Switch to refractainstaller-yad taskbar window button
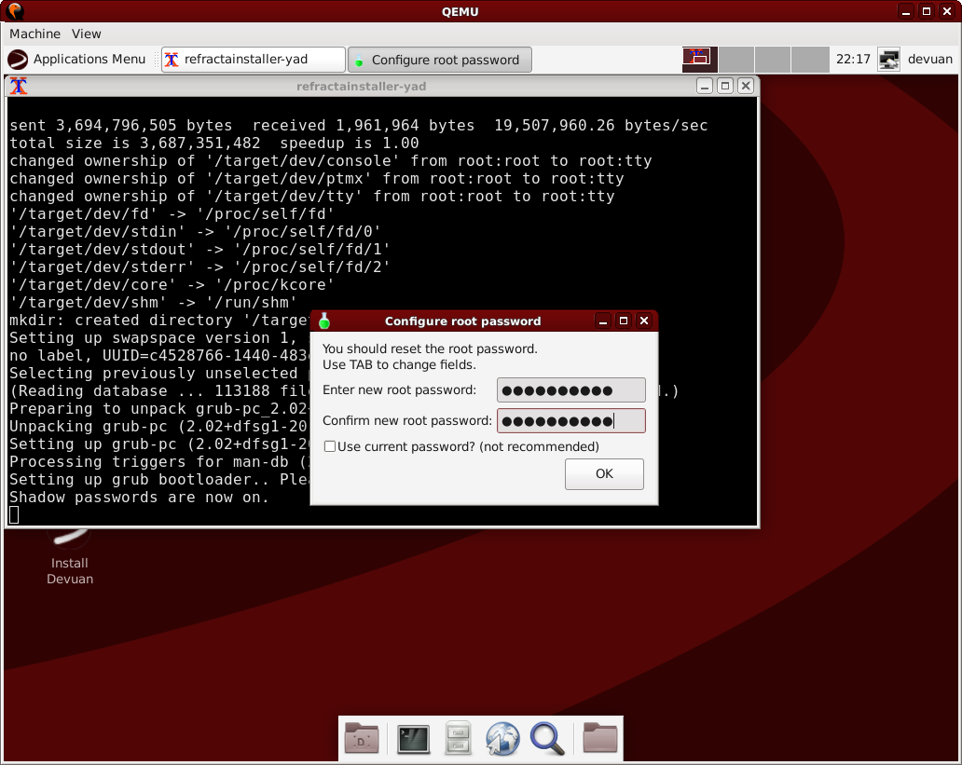The width and height of the screenshot is (962, 765). (253, 60)
